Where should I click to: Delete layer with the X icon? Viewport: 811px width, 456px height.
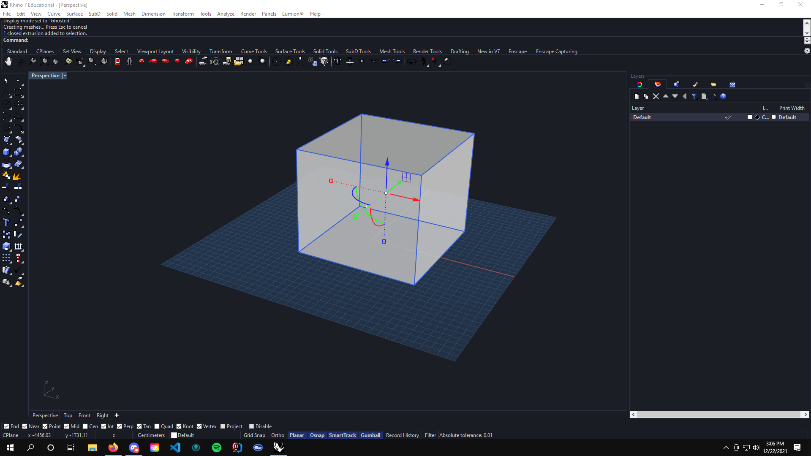point(656,96)
